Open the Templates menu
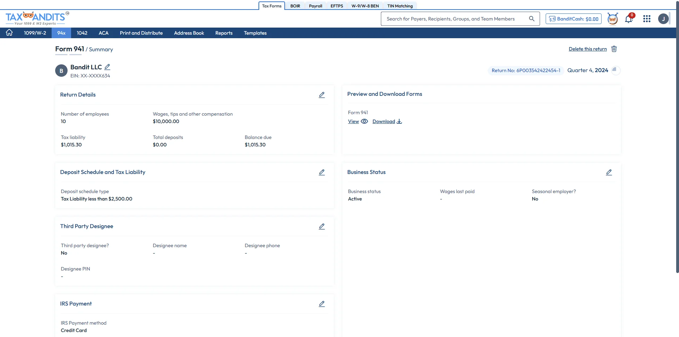 pyautogui.click(x=255, y=33)
